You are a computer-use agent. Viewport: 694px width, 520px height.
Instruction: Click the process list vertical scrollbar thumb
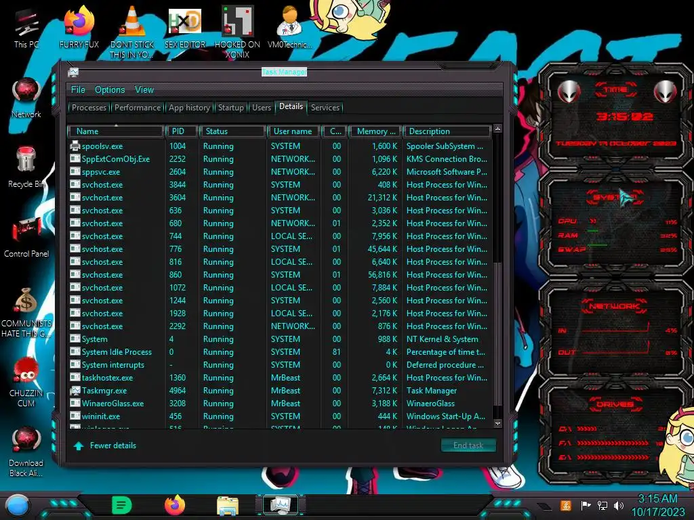pos(497,334)
